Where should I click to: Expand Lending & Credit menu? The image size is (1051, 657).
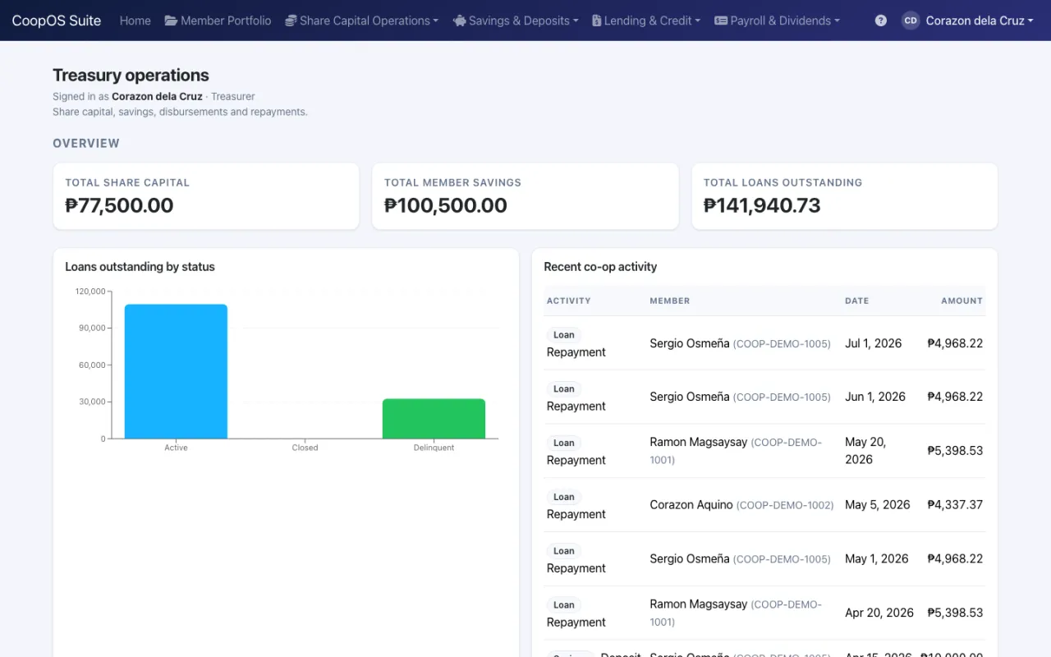(646, 21)
